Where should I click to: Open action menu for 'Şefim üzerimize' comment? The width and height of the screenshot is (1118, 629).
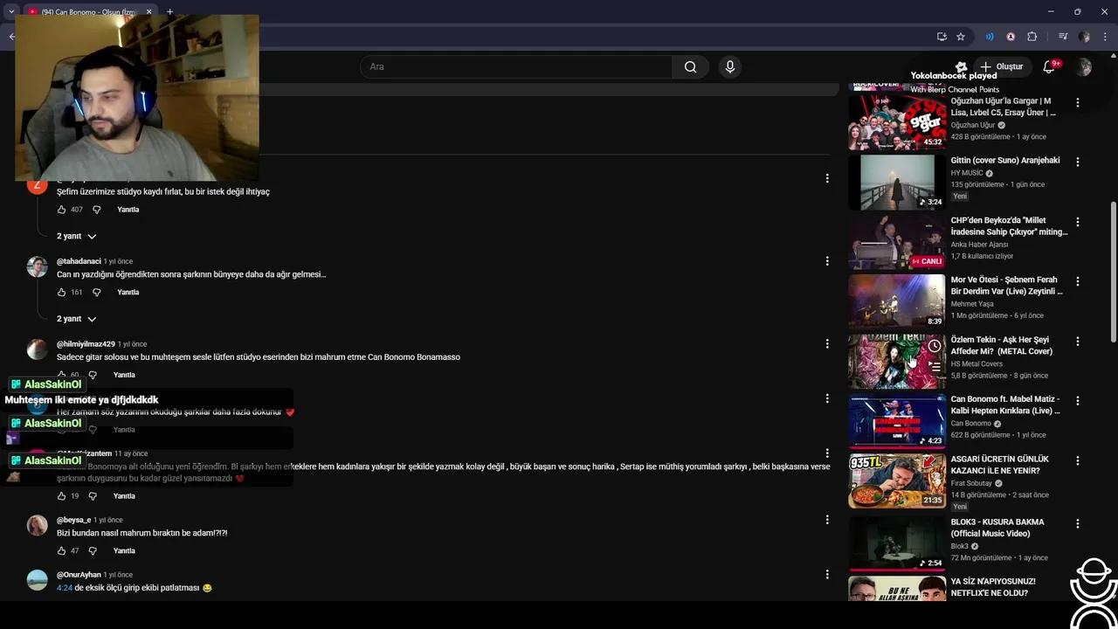coord(827,178)
